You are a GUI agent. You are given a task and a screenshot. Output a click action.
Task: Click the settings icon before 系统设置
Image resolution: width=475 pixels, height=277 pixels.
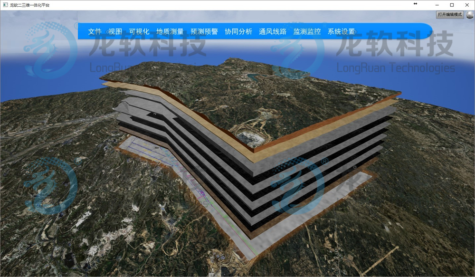[325, 30]
